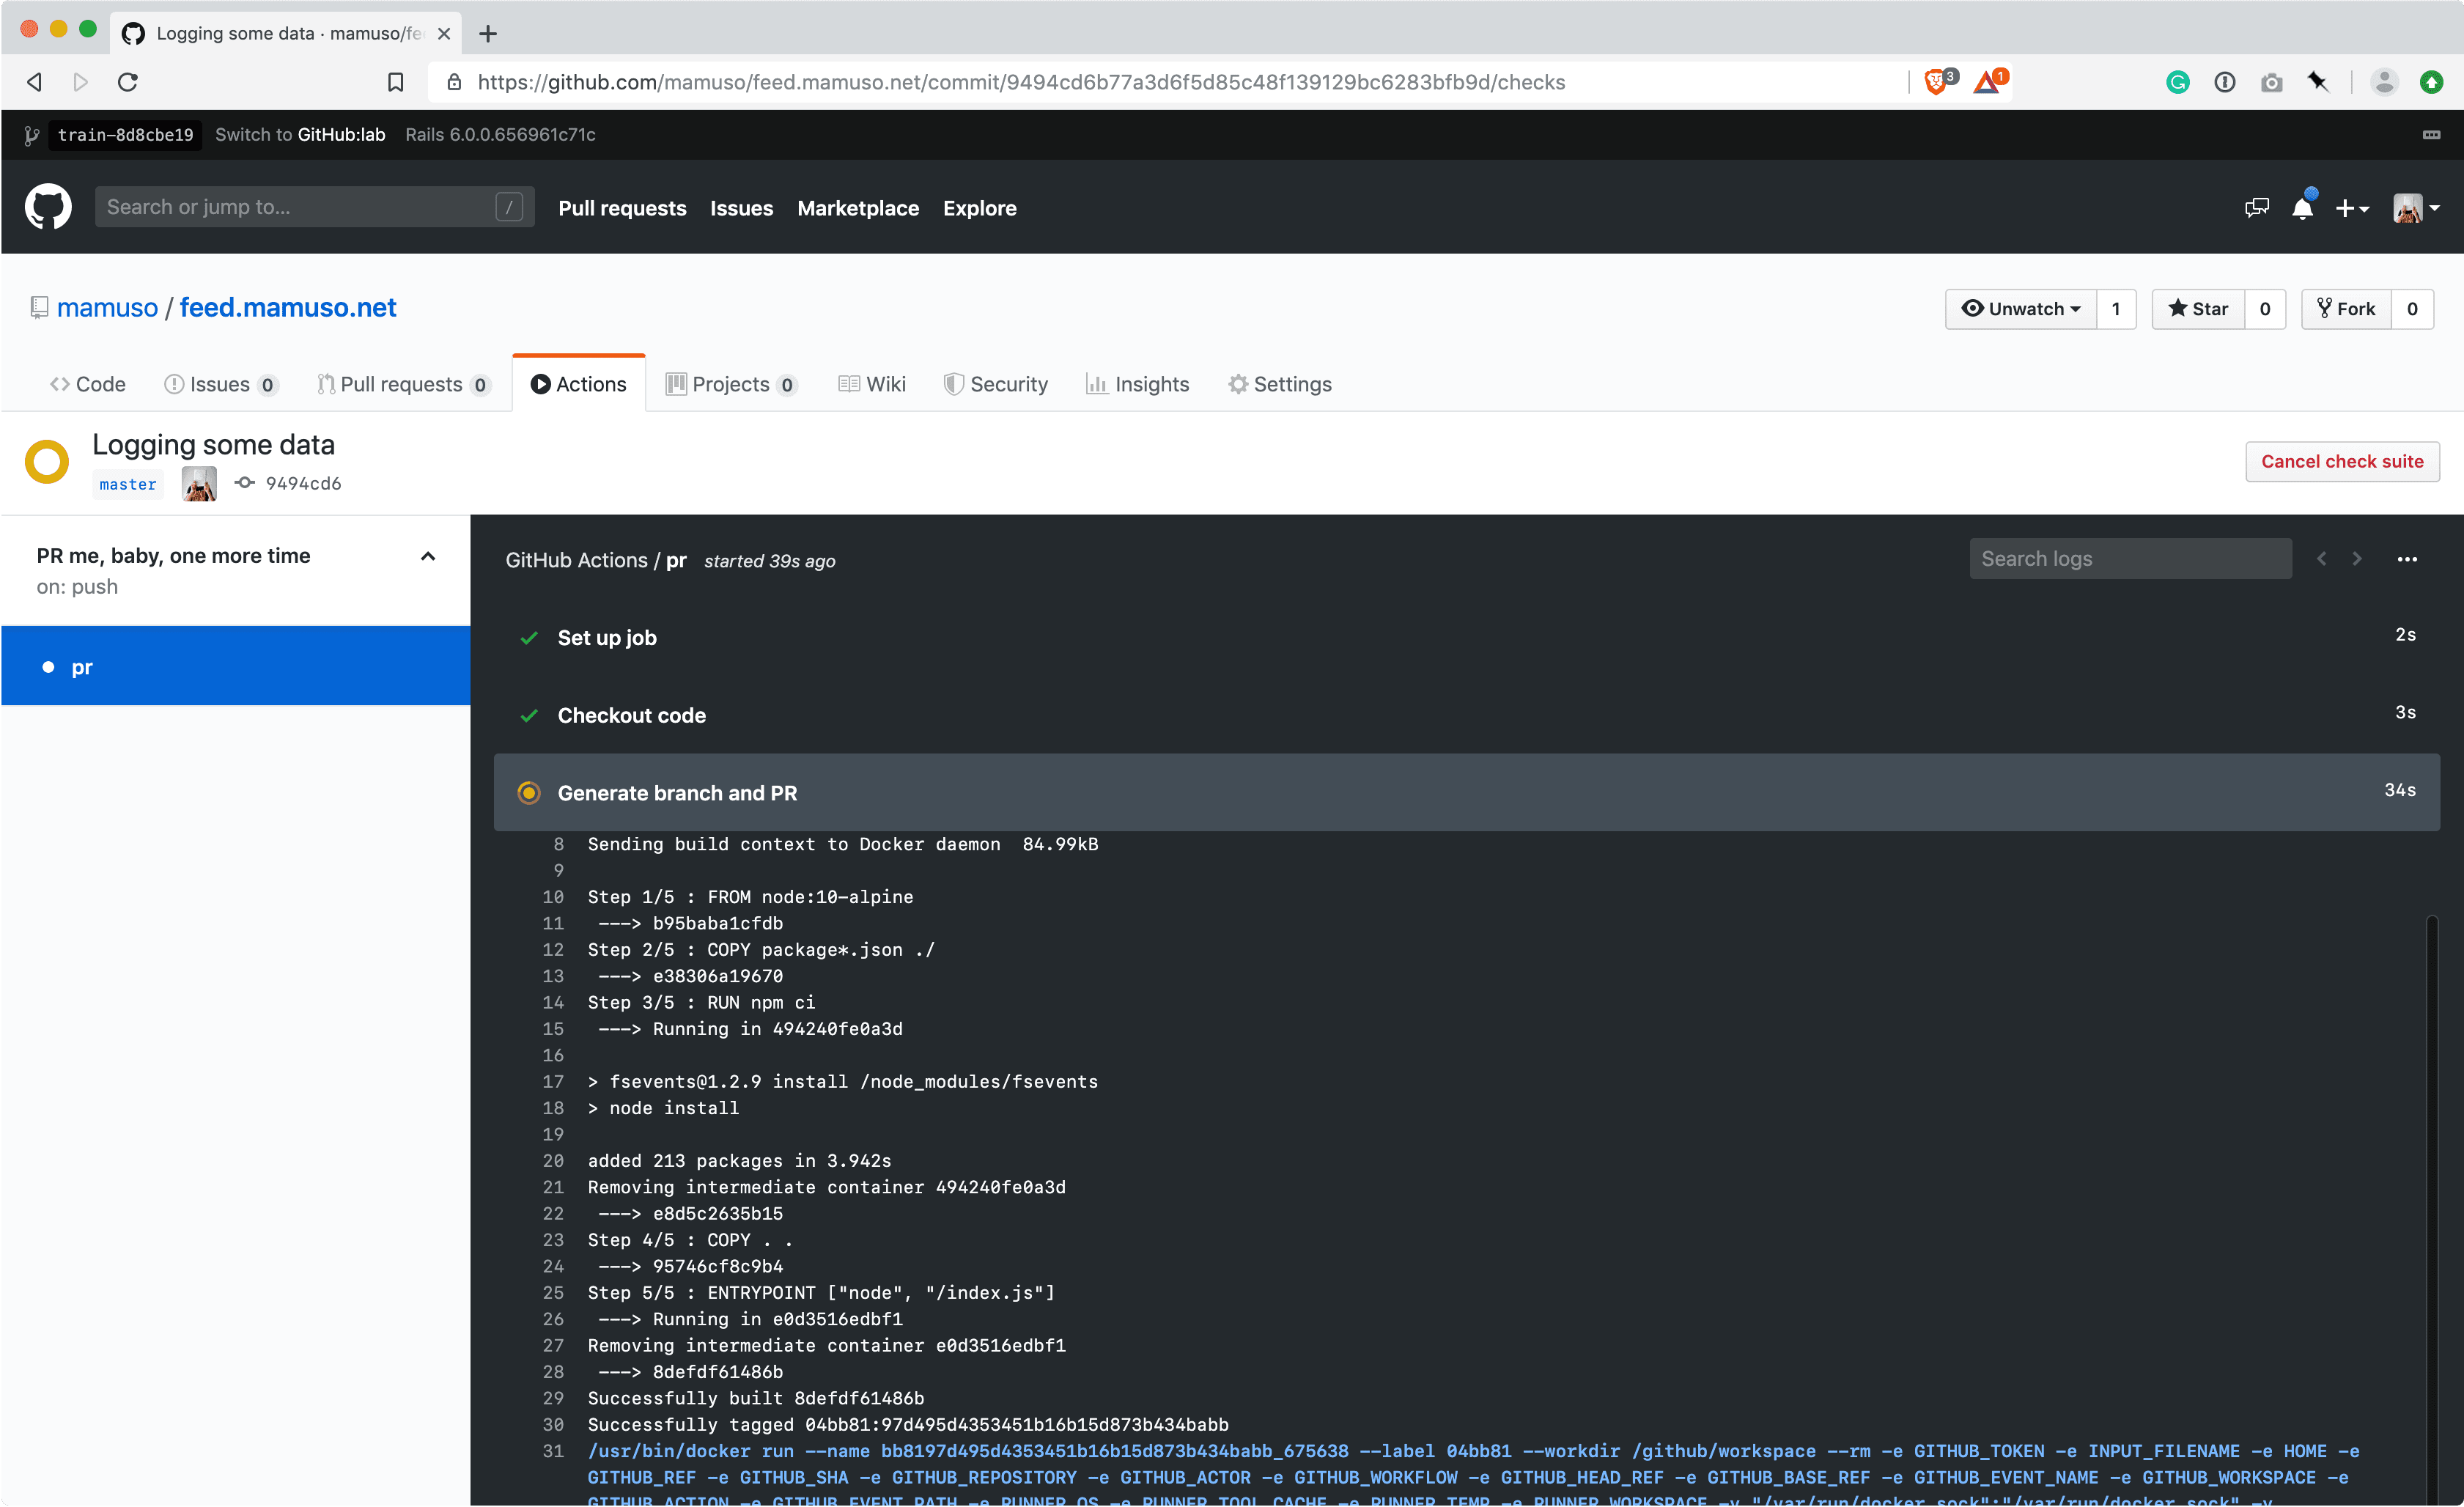
Task: Reload the page
Action: 128,82
